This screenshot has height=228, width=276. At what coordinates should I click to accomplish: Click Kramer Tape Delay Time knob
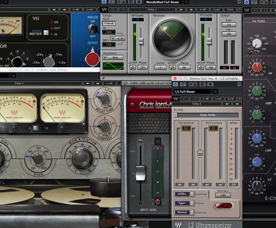(104, 98)
